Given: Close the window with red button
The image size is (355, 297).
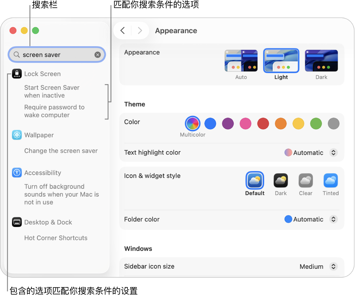Looking at the screenshot, I should 13,30.
